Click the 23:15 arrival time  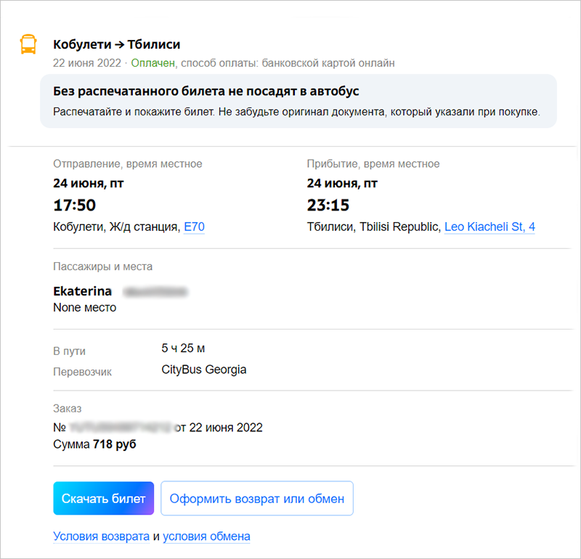tap(328, 205)
